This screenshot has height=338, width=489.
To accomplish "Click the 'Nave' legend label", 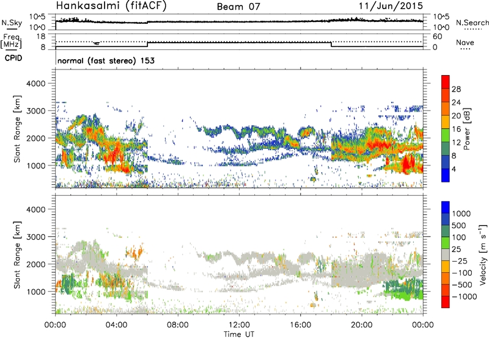I will pyautogui.click(x=465, y=42).
